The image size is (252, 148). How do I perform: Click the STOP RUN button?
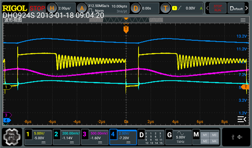(218, 8)
